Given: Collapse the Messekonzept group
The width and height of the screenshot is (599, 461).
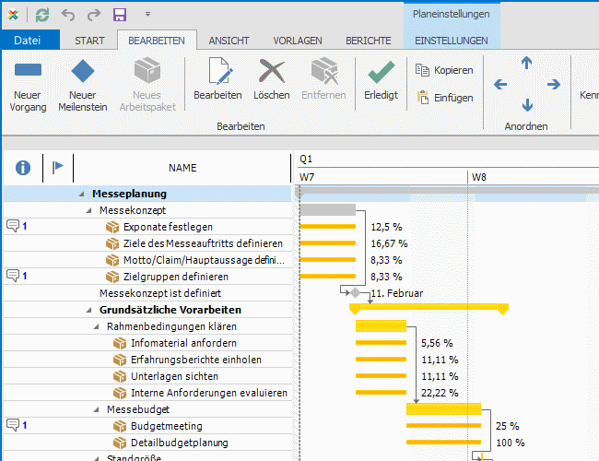Looking at the screenshot, I should tap(88, 210).
